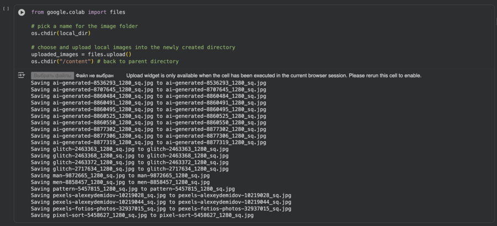Click the "Upload widget is only available" message
The height and width of the screenshot is (226, 497).
pos(273,75)
